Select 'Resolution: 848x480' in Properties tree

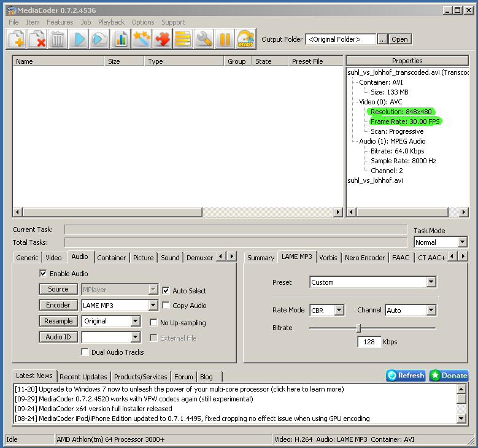tap(401, 112)
